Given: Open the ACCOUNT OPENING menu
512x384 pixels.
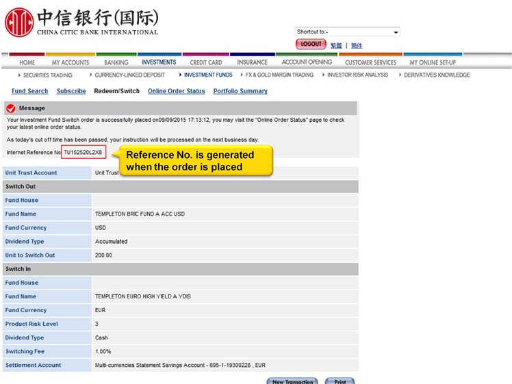Looking at the screenshot, I should [307, 62].
